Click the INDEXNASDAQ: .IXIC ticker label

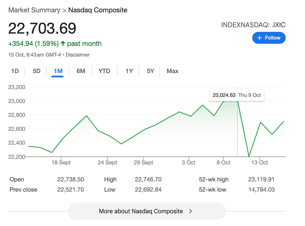coord(253,25)
